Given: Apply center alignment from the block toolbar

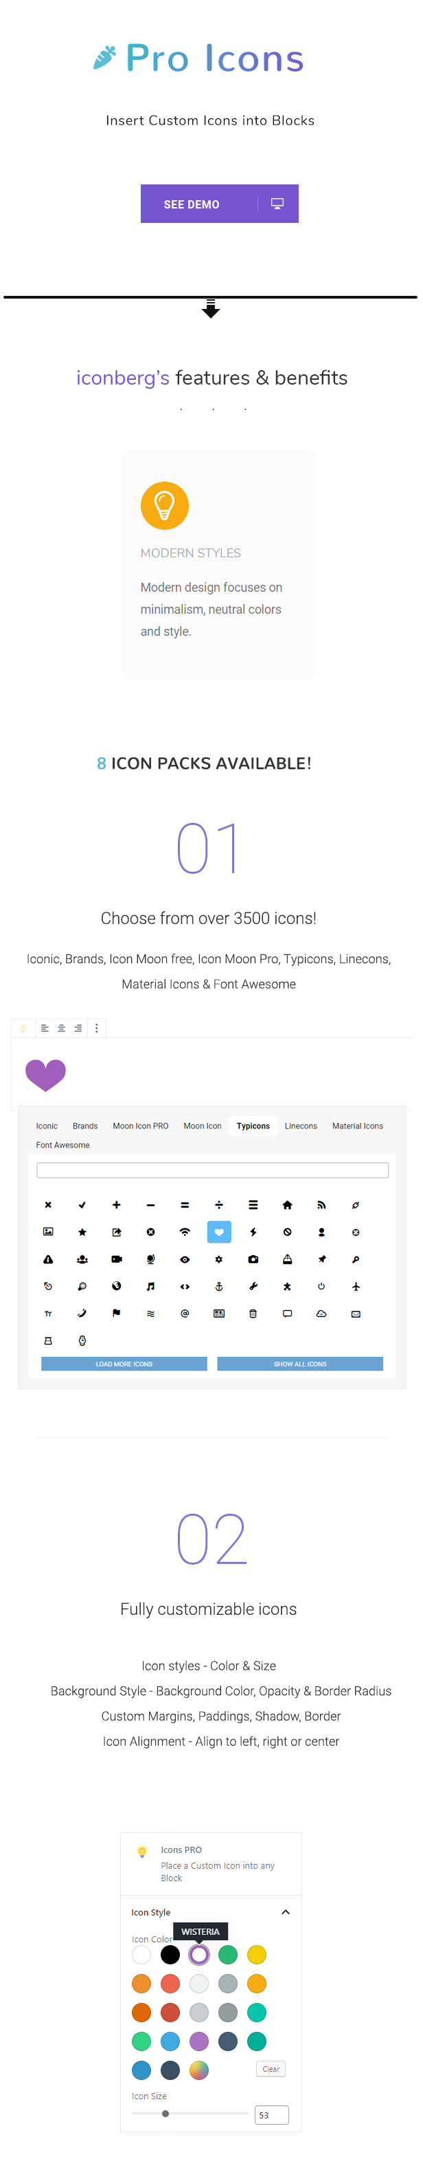Looking at the screenshot, I should pyautogui.click(x=62, y=1029).
